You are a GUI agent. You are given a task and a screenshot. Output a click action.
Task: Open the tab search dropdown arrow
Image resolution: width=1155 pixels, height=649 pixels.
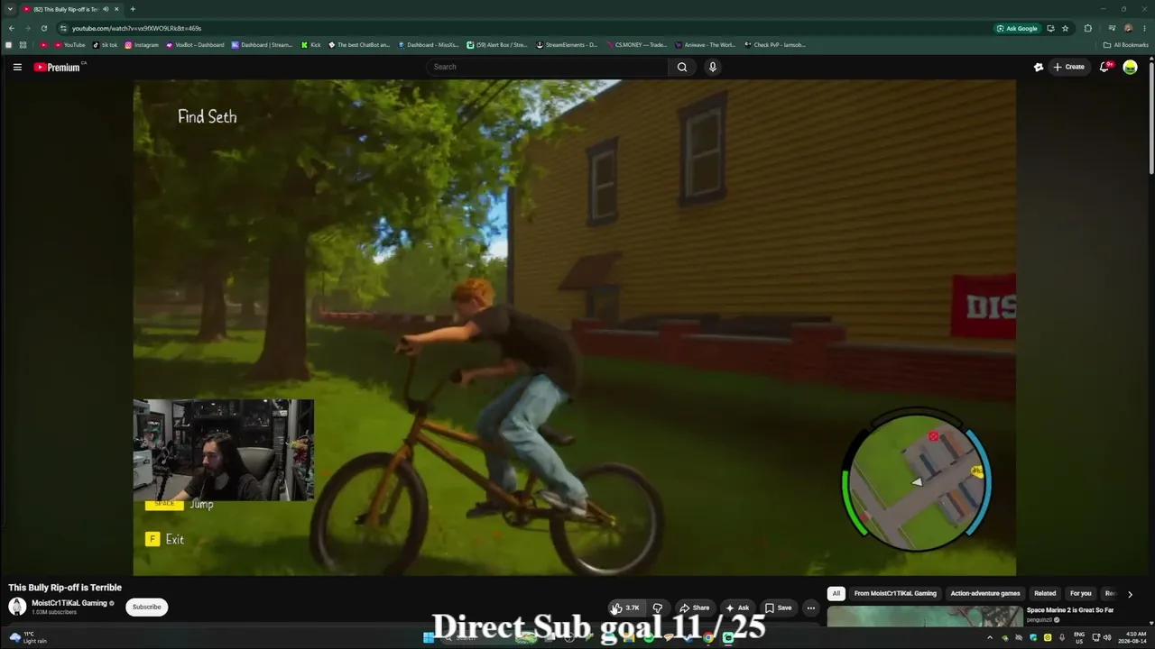(x=10, y=9)
